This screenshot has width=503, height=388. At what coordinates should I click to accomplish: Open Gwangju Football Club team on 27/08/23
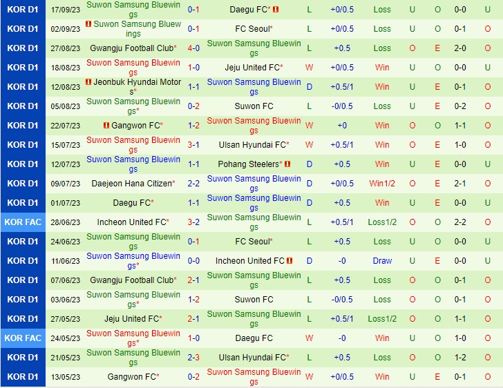click(x=133, y=48)
